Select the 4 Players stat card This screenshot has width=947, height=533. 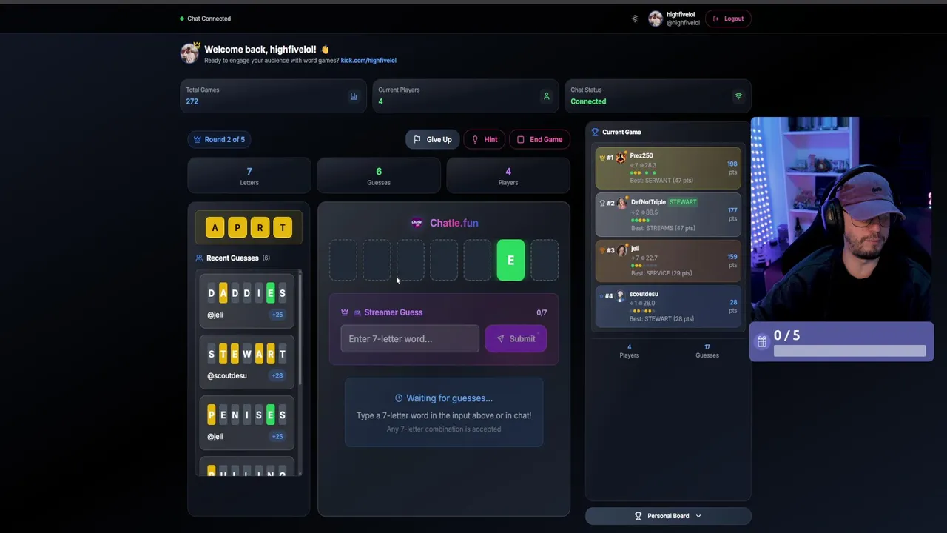pyautogui.click(x=508, y=176)
